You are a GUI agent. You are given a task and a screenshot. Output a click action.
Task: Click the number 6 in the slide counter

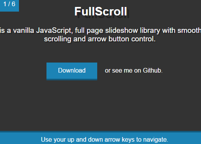tap(14, 4)
